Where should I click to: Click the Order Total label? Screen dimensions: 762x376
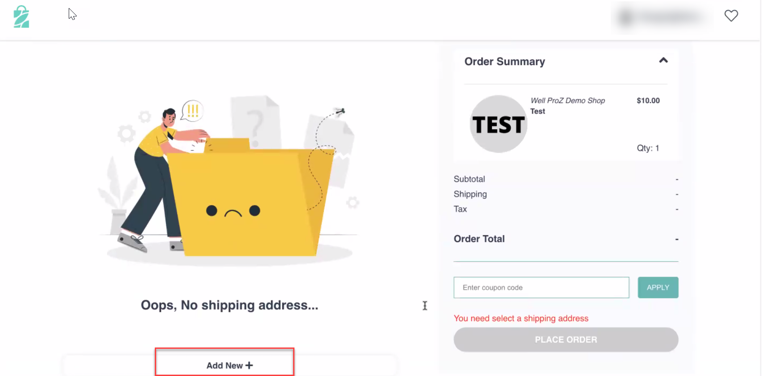479,239
